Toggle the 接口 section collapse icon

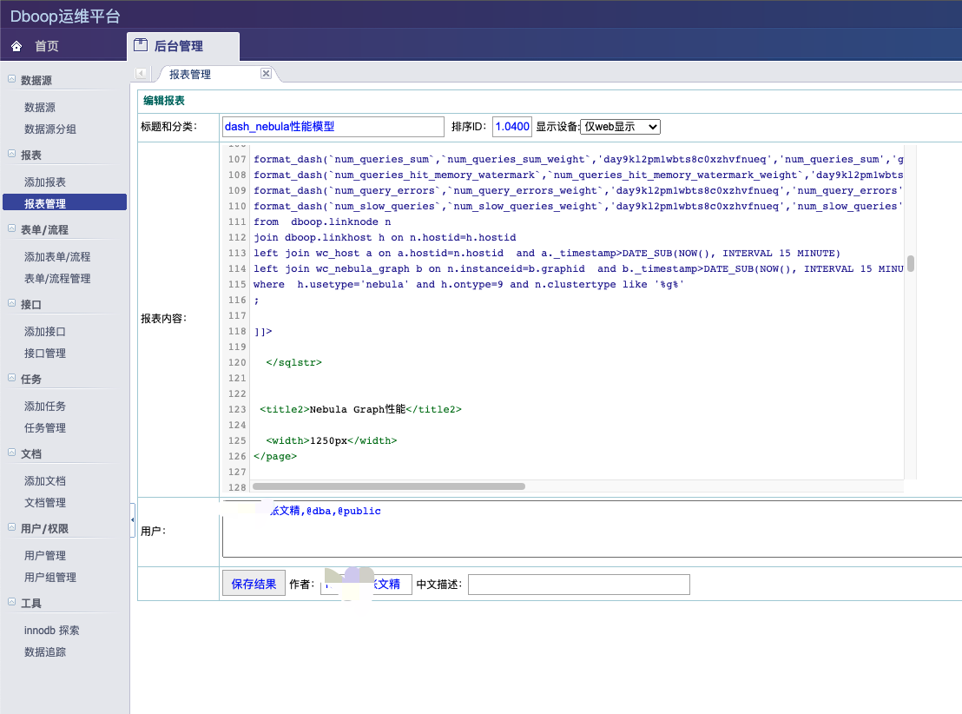coord(11,303)
